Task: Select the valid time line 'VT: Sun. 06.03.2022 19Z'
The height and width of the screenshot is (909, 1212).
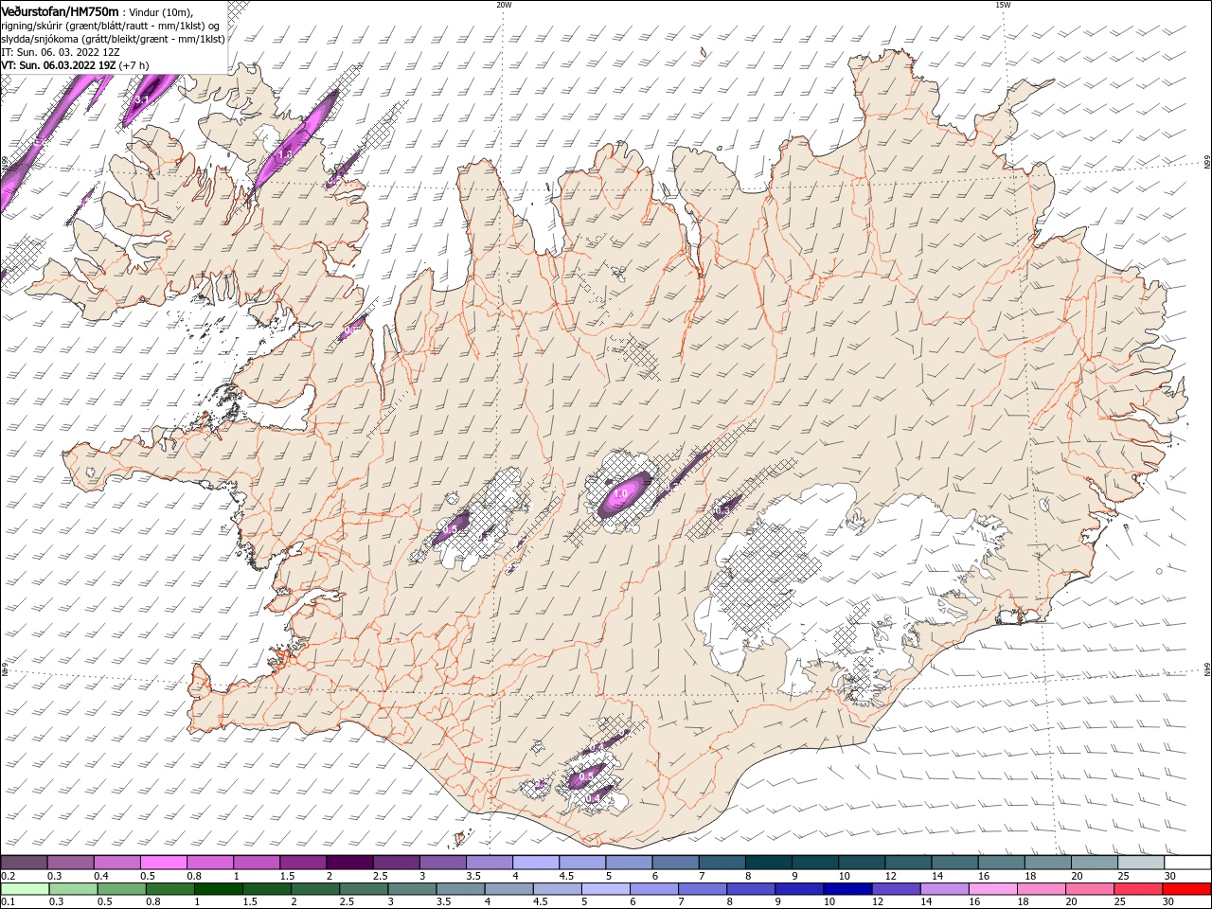Action: point(60,65)
